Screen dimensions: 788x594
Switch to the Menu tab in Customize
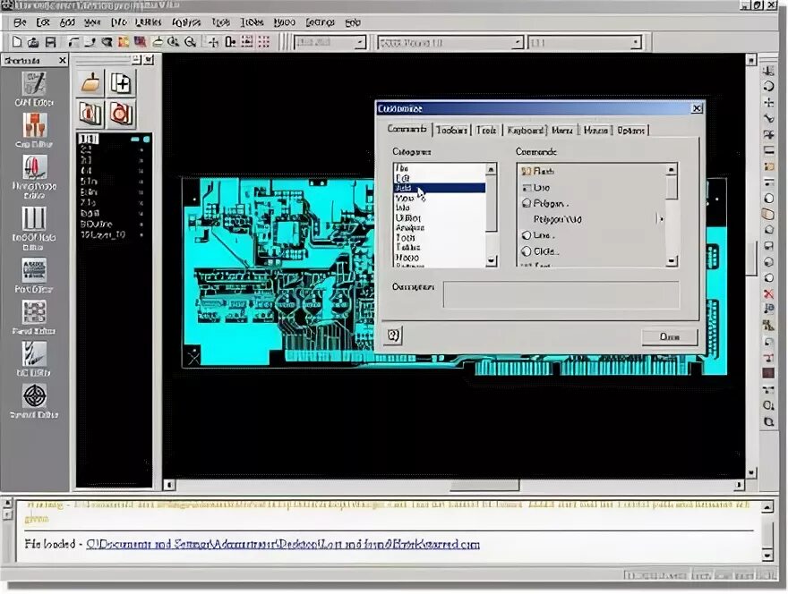tap(562, 130)
